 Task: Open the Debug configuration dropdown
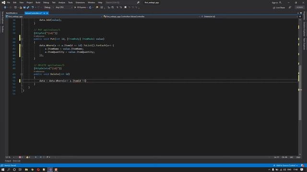click(48, 8)
